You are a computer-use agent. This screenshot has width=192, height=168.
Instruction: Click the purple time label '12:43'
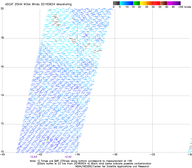tap(34, 157)
